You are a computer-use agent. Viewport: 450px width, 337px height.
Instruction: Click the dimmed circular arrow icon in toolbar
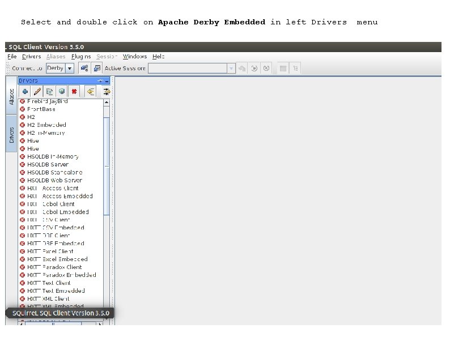254,69
